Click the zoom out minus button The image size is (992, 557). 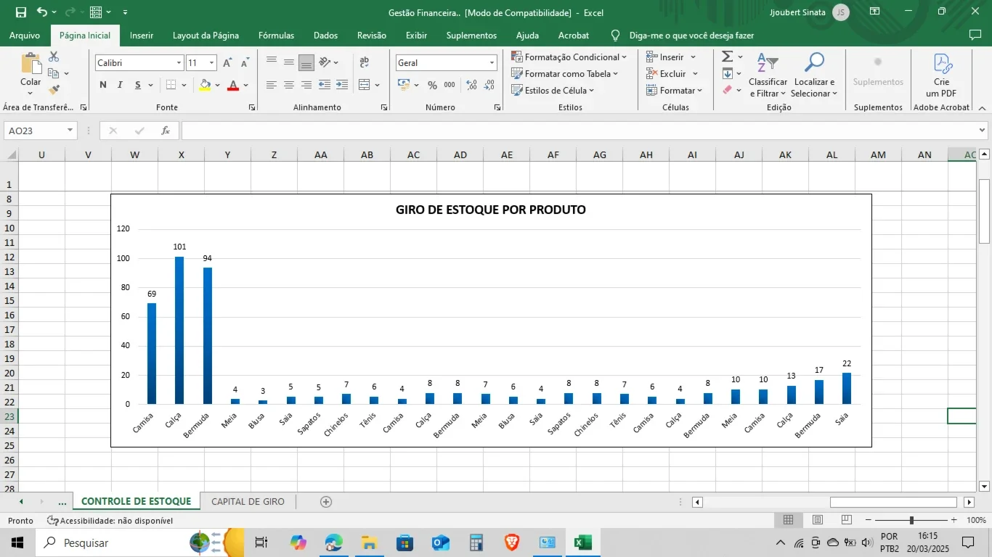click(868, 520)
